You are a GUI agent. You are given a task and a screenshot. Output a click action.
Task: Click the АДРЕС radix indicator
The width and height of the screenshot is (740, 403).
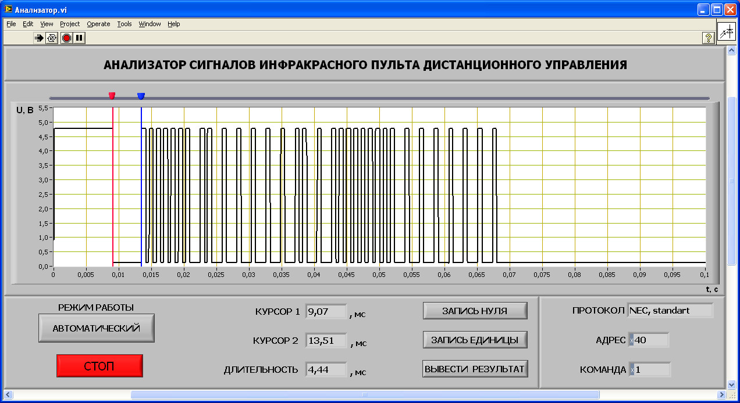coord(631,340)
